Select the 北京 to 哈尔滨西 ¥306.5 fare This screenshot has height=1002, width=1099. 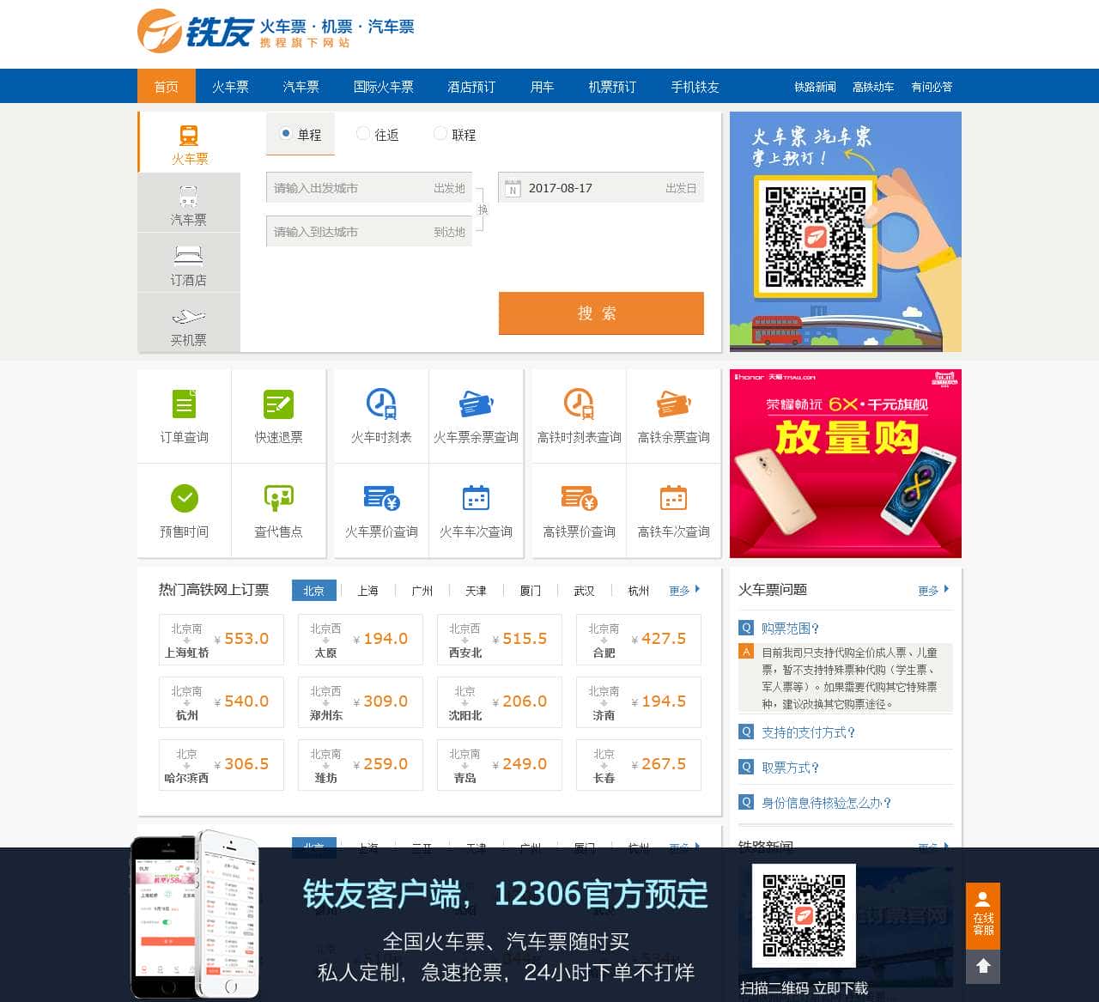[222, 765]
